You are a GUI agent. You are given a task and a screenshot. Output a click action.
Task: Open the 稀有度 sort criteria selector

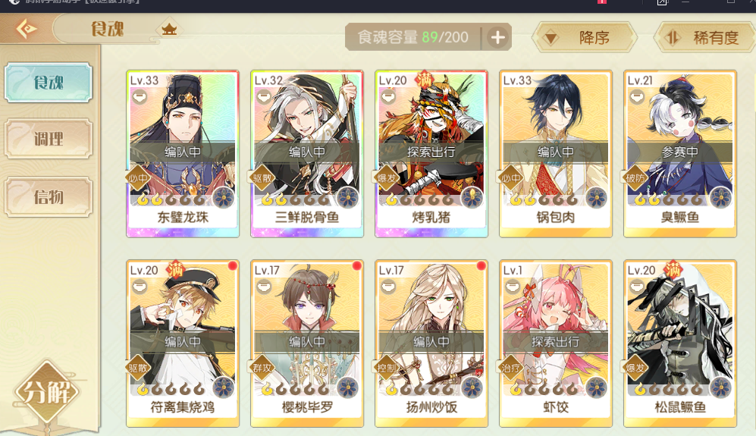[x=705, y=37]
